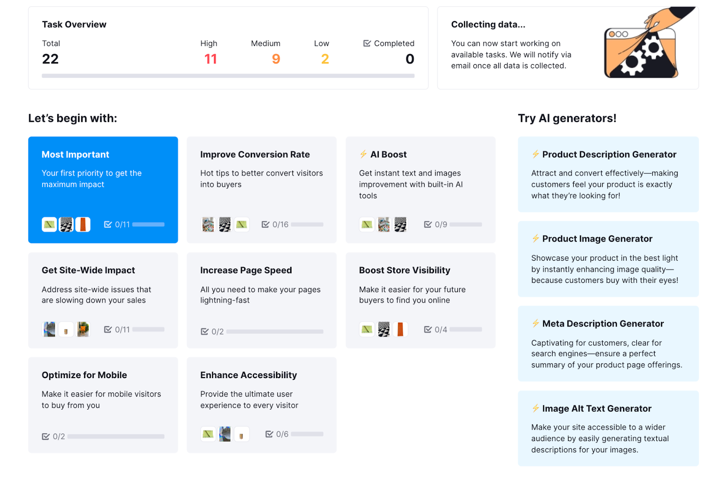Click the orange product thumbnail in Most Important
Viewport: 710px width, 481px height.
coord(83,225)
